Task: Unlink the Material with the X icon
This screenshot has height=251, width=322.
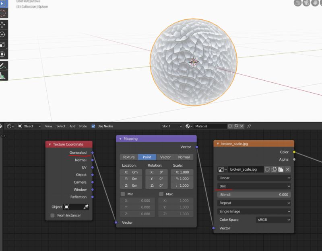Action: pyautogui.click(x=242, y=126)
